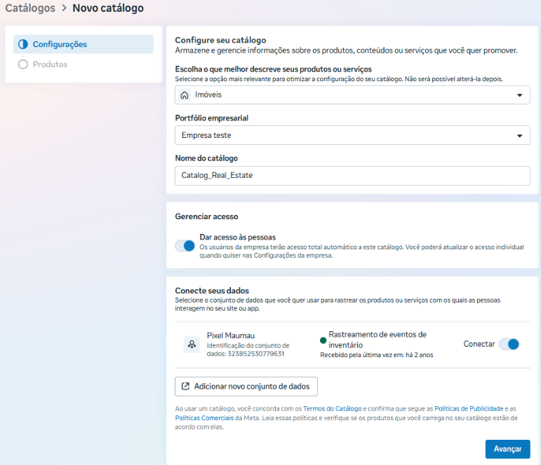This screenshot has height=465, width=541.
Task: Click the Nome do catálogo label
Action: click(x=206, y=158)
